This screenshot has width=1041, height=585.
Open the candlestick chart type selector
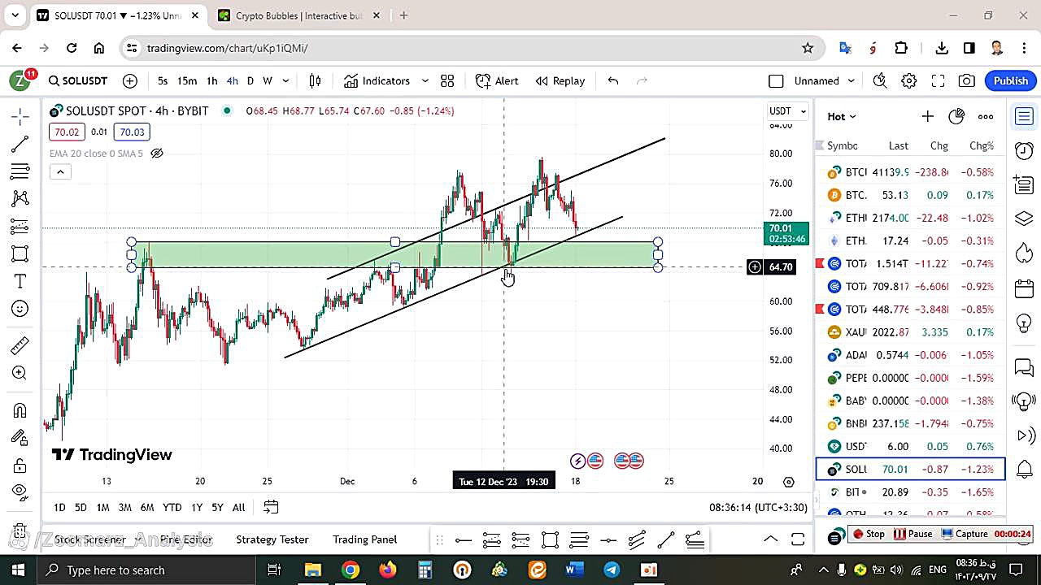315,80
